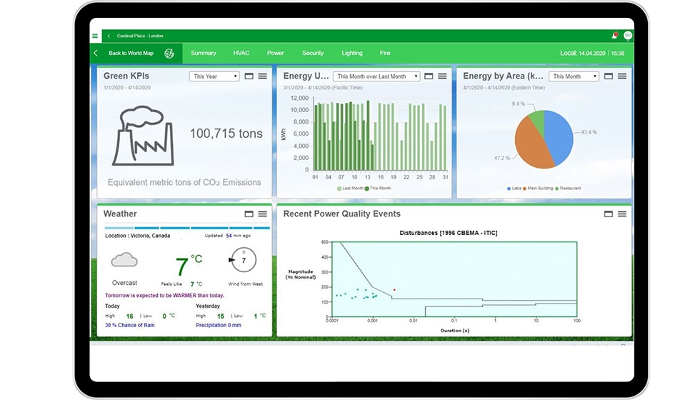Image resolution: width=700 pixels, height=400 pixels.
Task: Maximize the Weather widget
Action: (x=249, y=214)
